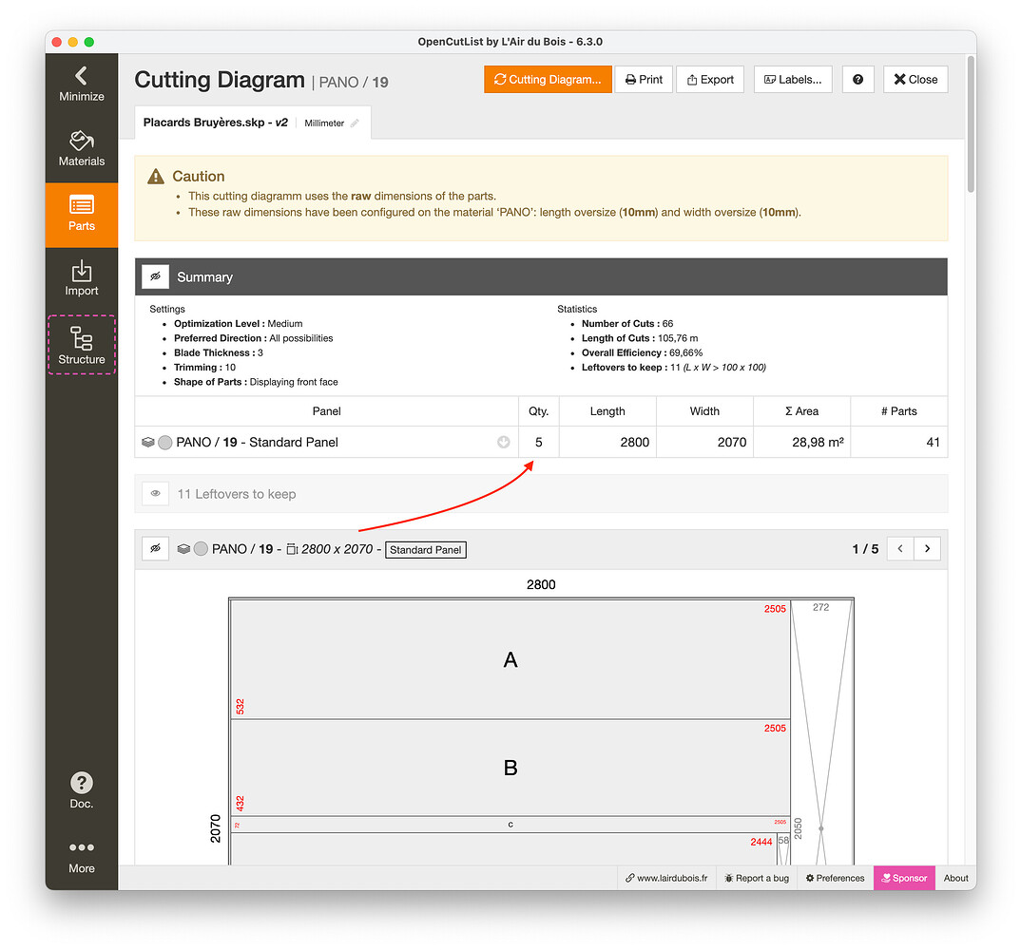Click the previous sheet chevron
Viewport: 1021px width, 950px height.
pyautogui.click(x=899, y=548)
